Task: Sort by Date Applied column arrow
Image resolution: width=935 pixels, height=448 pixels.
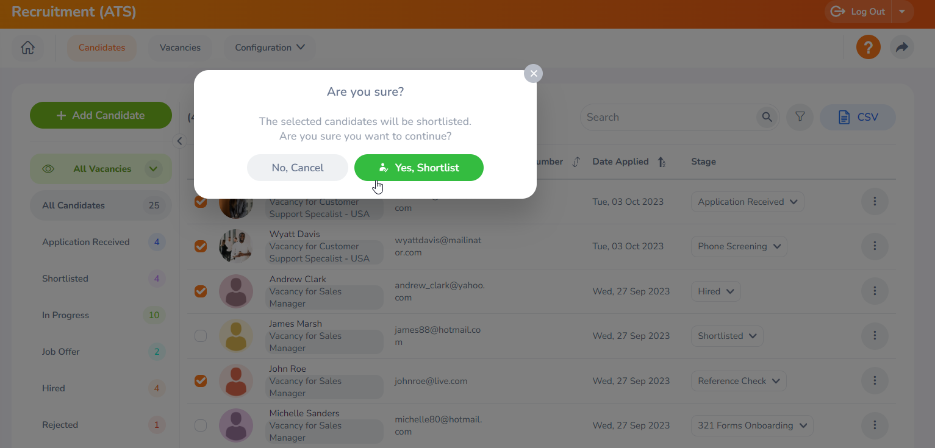Action: pyautogui.click(x=661, y=162)
